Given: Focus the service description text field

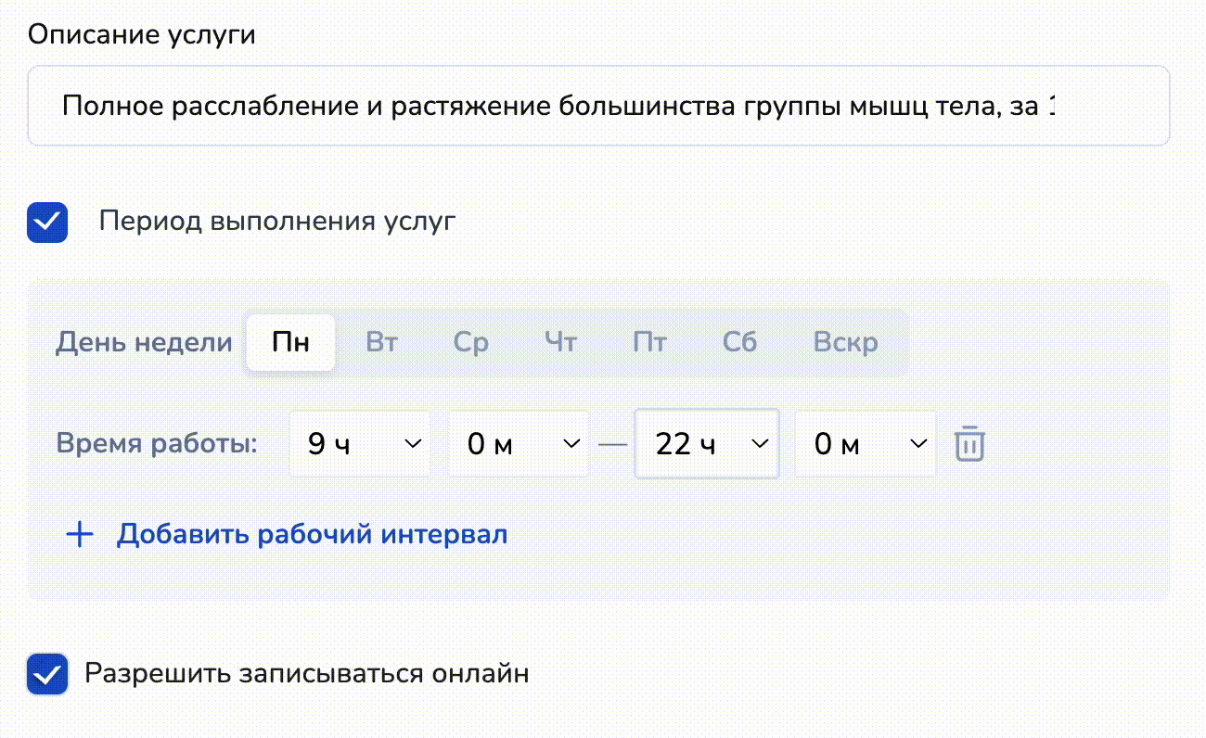Looking at the screenshot, I should pos(598,106).
